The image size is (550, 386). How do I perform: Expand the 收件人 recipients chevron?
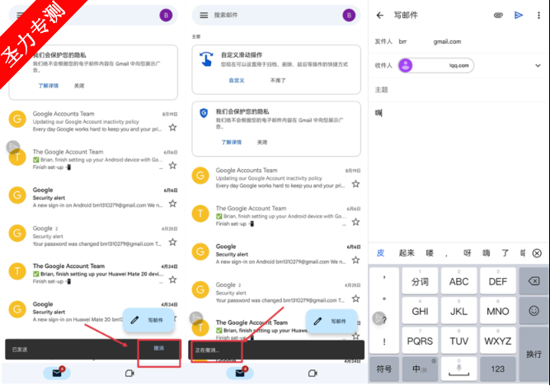538,66
